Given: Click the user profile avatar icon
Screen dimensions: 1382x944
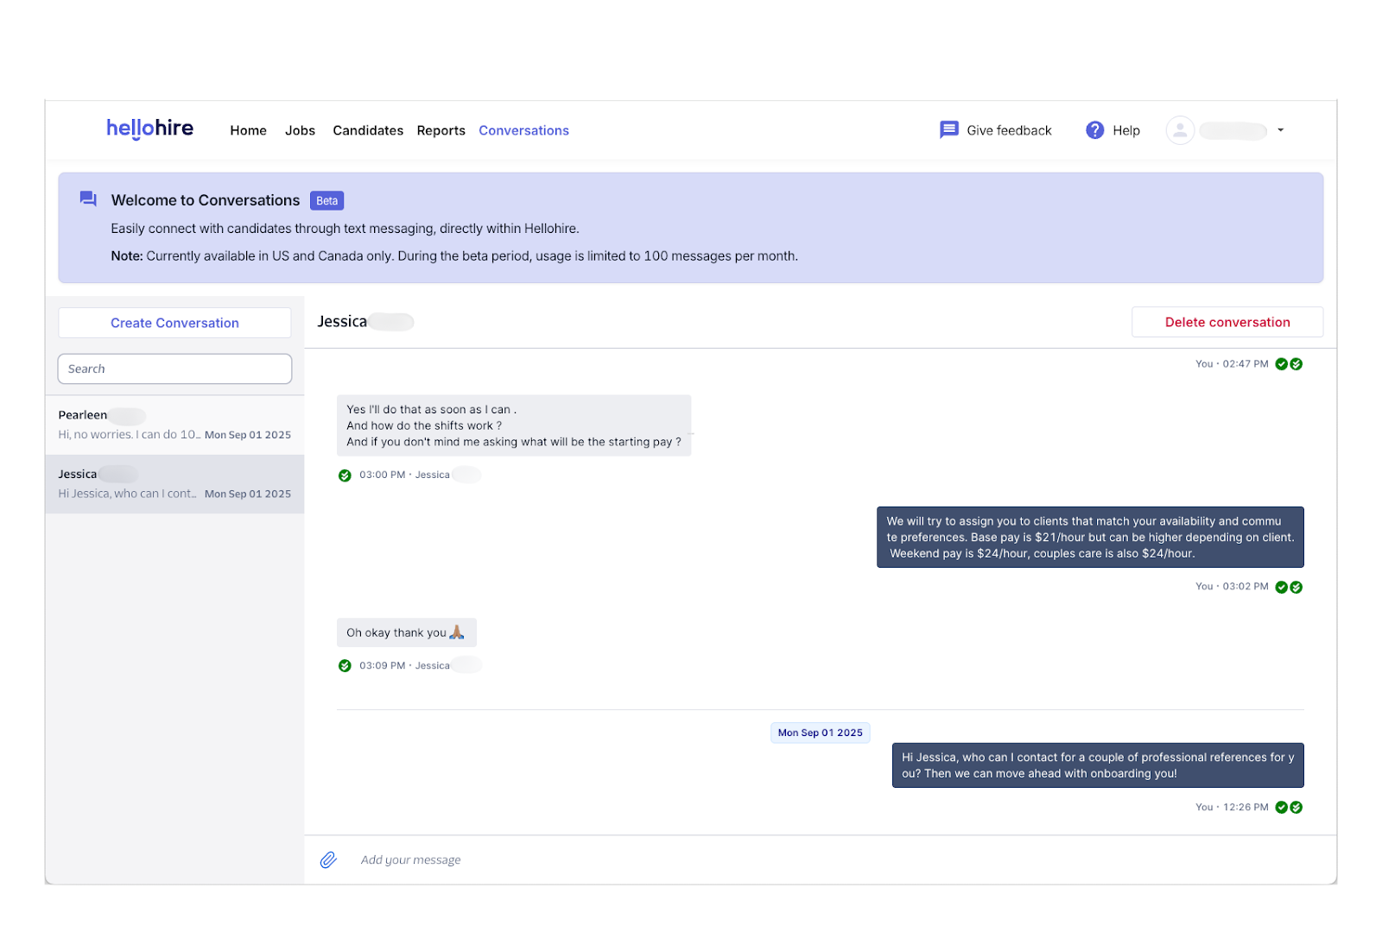Looking at the screenshot, I should pos(1180,130).
